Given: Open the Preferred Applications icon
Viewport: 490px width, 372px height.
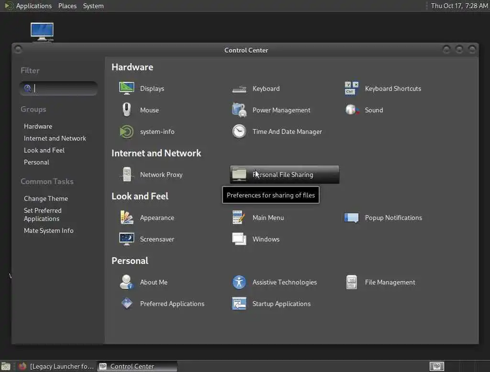Looking at the screenshot, I should coord(126,303).
